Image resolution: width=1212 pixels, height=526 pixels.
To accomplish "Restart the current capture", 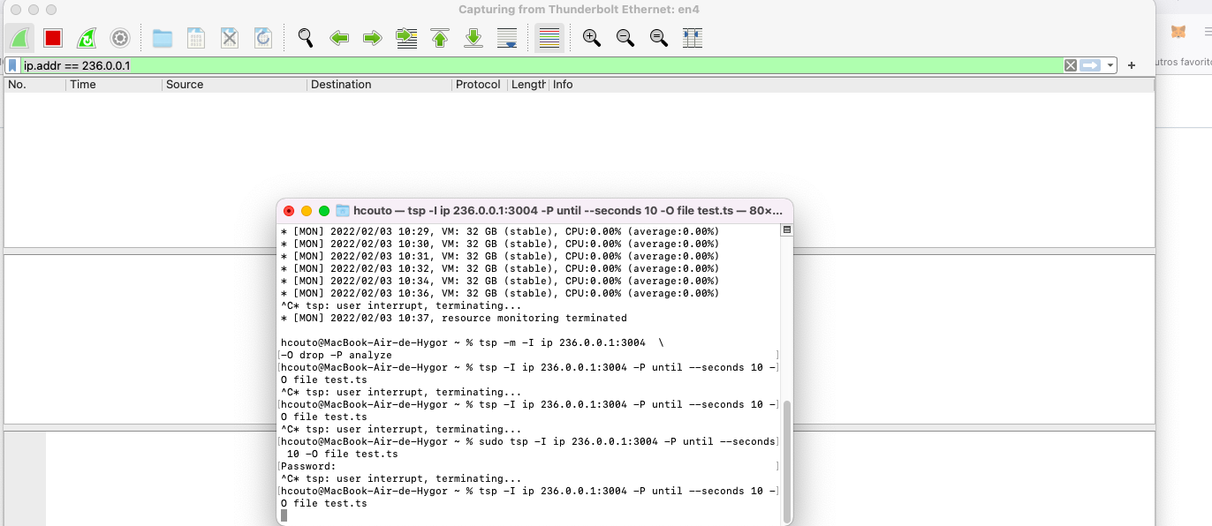I will 85,37.
